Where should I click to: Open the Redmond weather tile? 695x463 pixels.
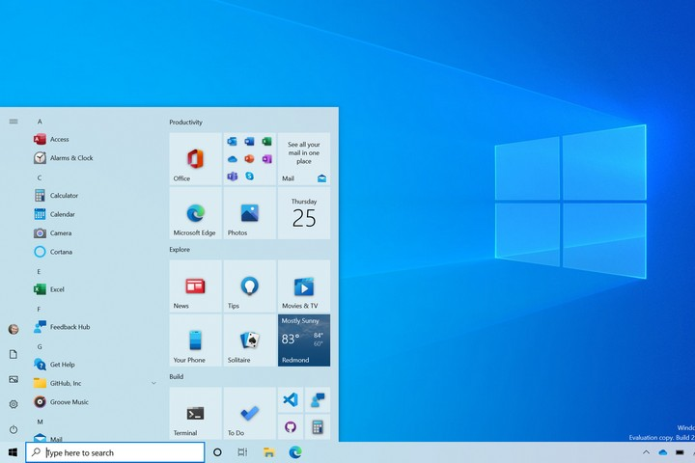click(x=304, y=340)
